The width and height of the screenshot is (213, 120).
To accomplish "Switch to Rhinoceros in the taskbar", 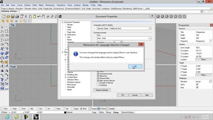I will [x=36, y=117].
